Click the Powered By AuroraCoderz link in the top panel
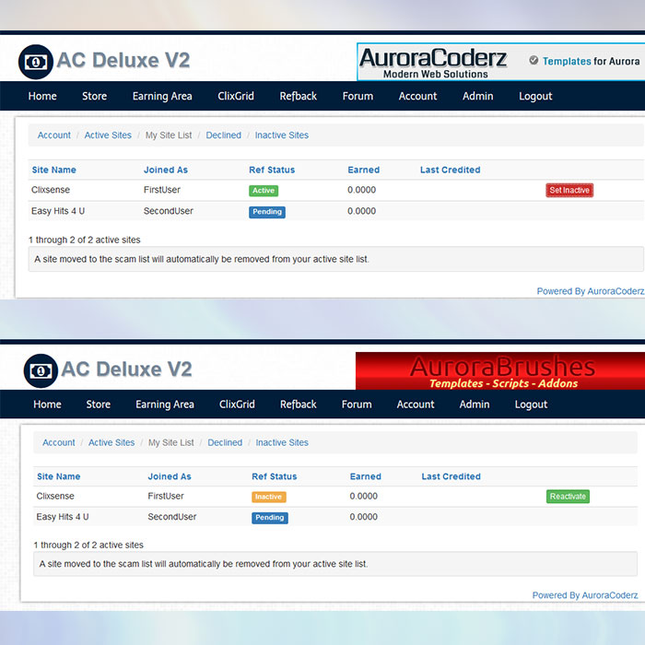This screenshot has width=645, height=645. coord(591,291)
